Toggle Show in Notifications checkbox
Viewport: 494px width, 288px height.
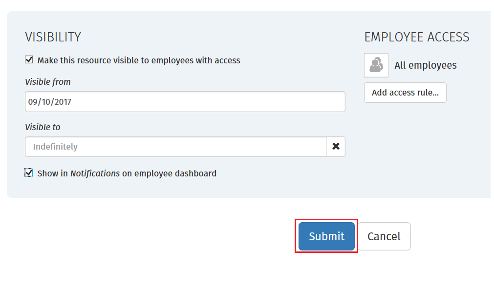click(x=29, y=173)
